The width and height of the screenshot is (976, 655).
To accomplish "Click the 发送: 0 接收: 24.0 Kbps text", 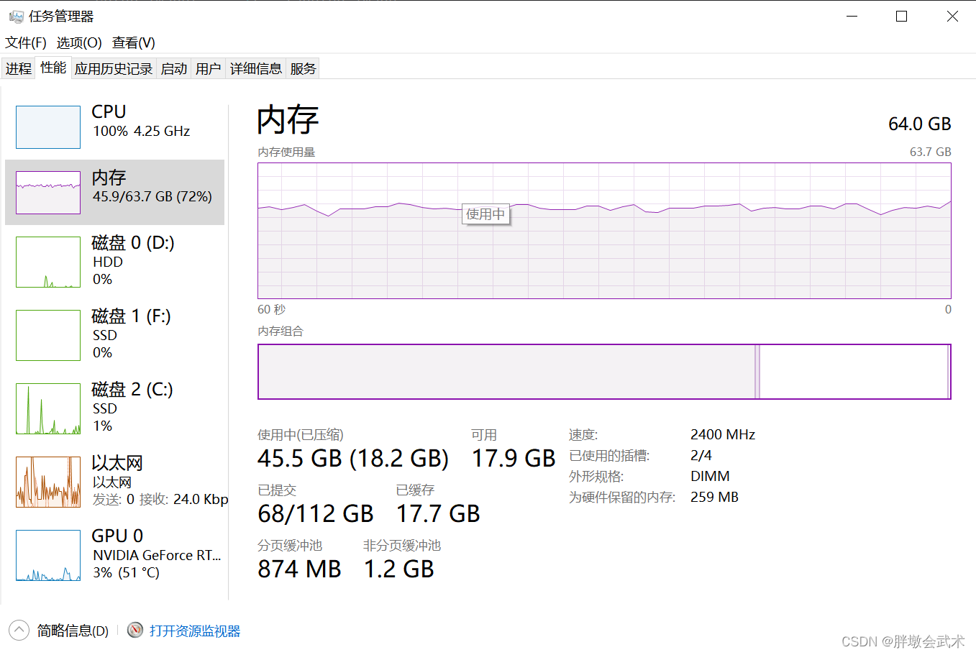I will 160,499.
